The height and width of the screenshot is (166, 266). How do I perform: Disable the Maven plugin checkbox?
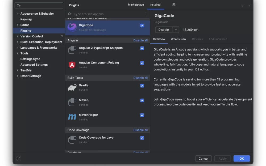[142, 100]
